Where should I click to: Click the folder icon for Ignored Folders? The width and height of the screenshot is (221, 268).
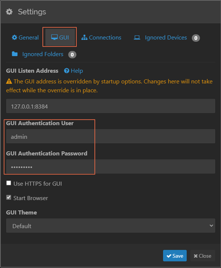point(15,54)
